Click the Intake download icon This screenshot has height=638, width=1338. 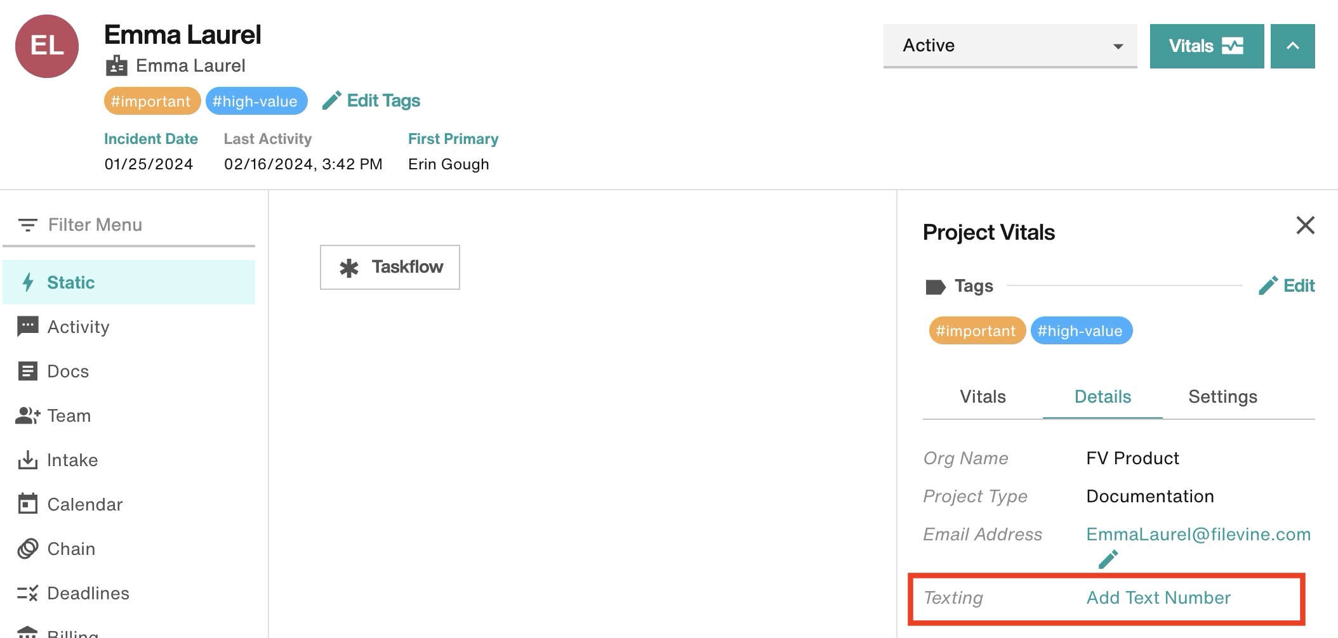(x=27, y=460)
